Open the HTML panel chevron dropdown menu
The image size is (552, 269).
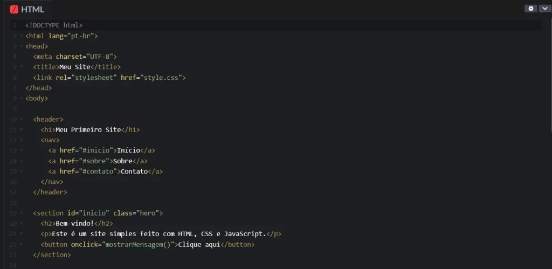click(544, 9)
